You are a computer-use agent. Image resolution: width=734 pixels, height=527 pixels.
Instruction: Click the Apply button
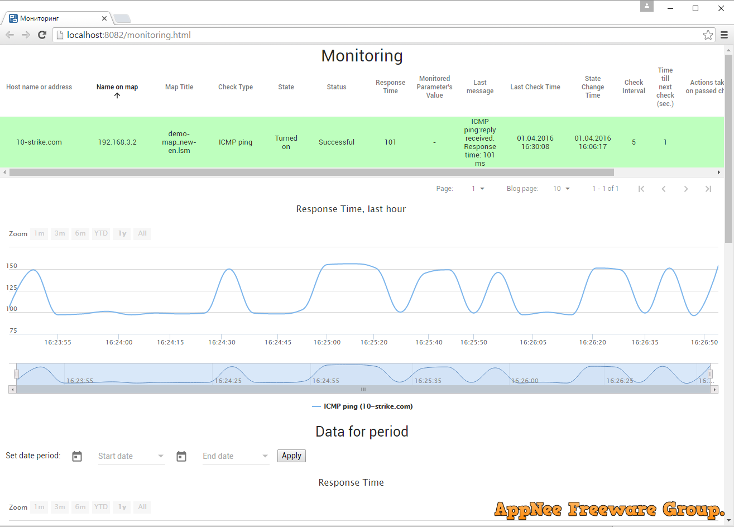291,456
